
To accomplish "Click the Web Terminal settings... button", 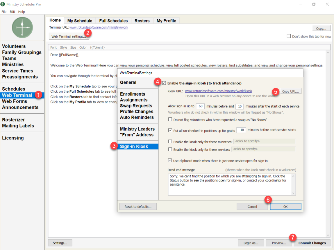I will [69, 36].
